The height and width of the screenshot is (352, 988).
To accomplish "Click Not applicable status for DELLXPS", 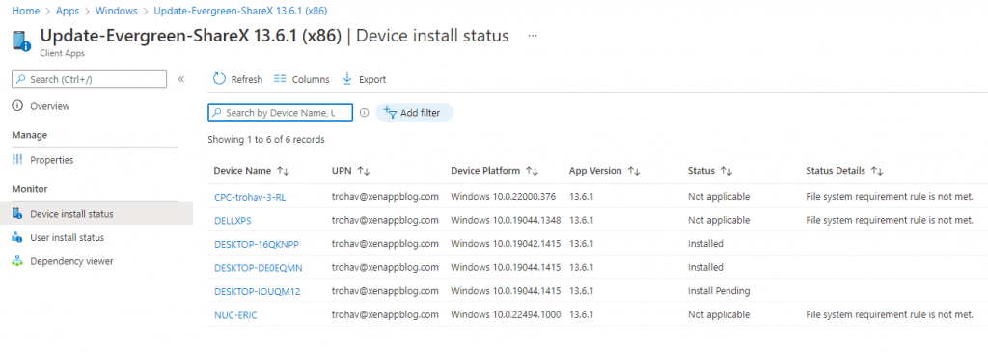I will 719,221.
